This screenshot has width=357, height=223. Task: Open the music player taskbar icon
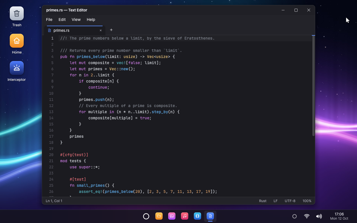point(185,216)
